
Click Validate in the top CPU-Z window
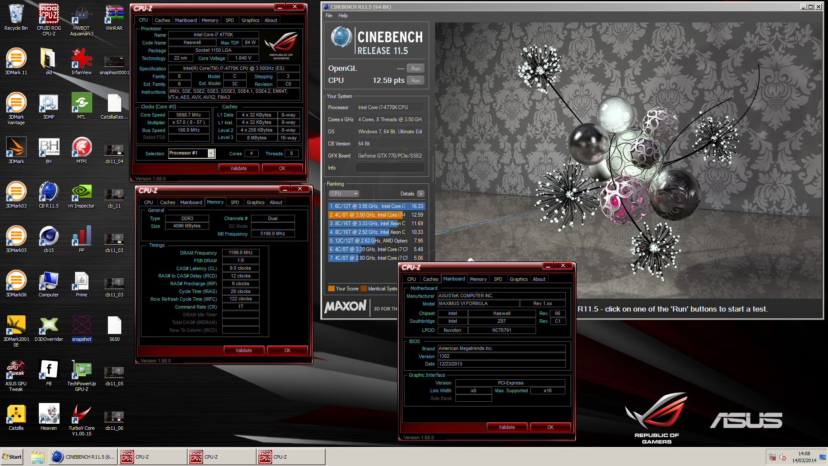pyautogui.click(x=238, y=168)
